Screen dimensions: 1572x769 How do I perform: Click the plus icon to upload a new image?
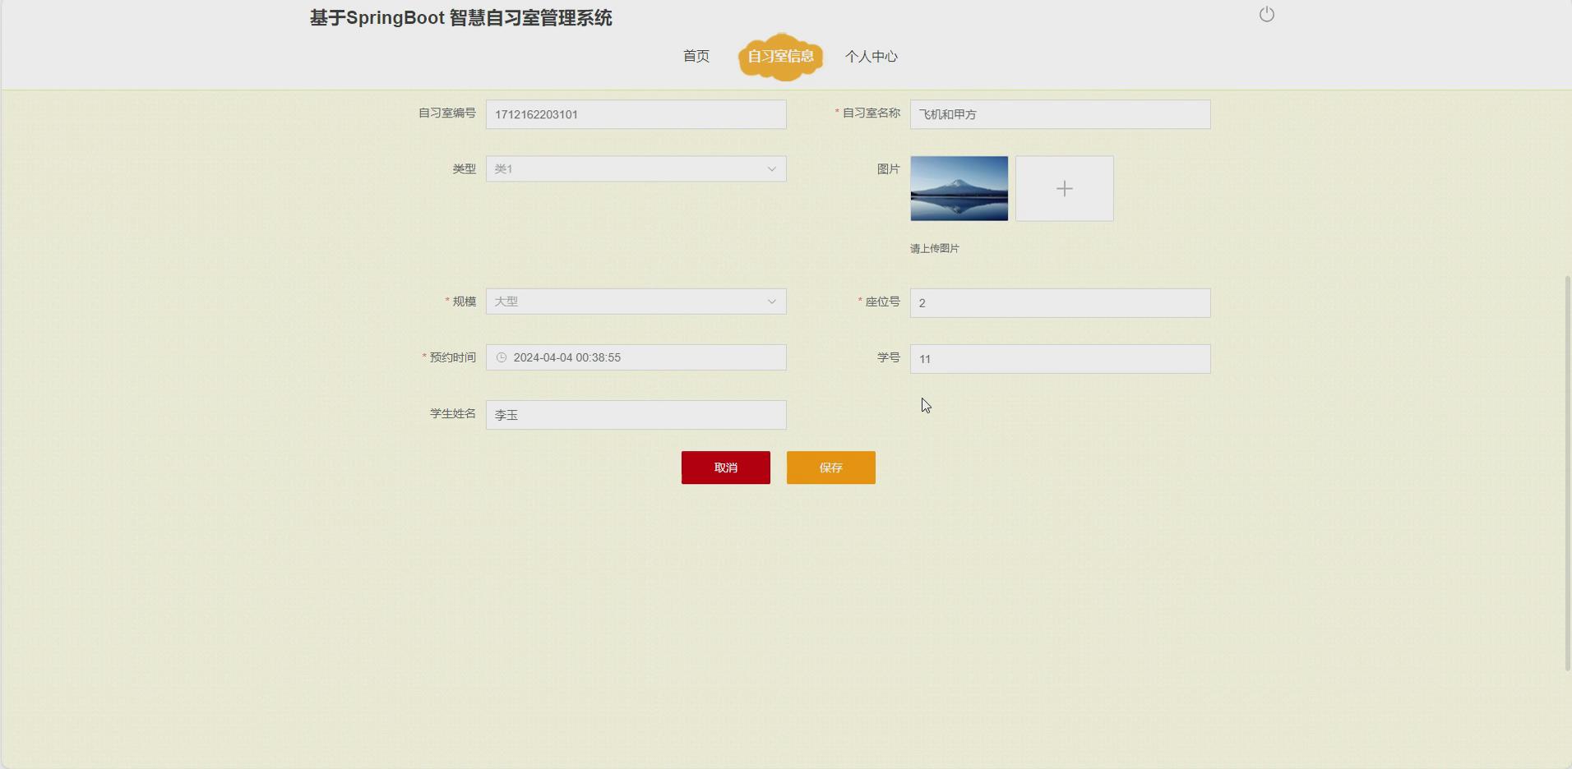click(x=1064, y=188)
